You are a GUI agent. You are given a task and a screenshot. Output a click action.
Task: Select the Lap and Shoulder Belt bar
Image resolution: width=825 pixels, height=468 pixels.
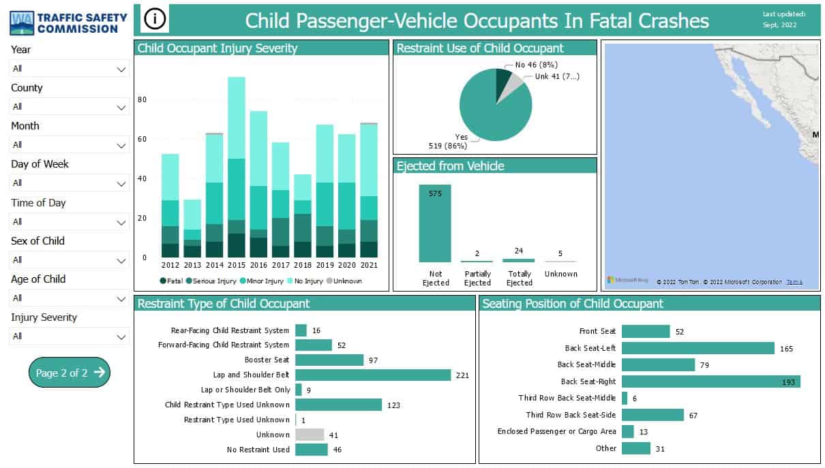[x=372, y=375]
